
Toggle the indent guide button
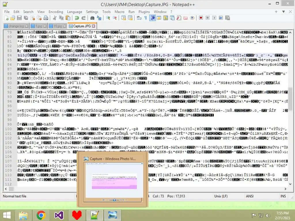click(152, 18)
